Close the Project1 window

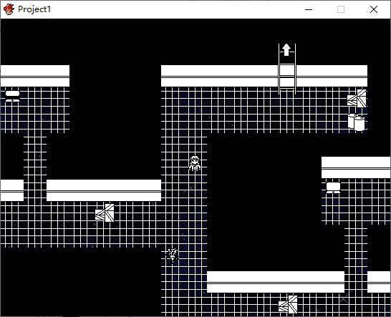click(374, 9)
